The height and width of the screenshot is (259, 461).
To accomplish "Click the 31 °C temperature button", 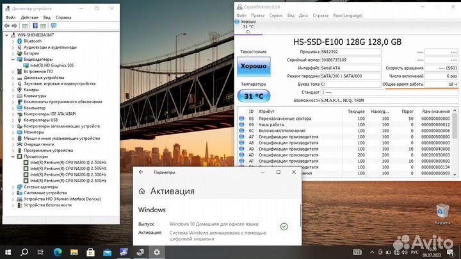I will coord(254,96).
